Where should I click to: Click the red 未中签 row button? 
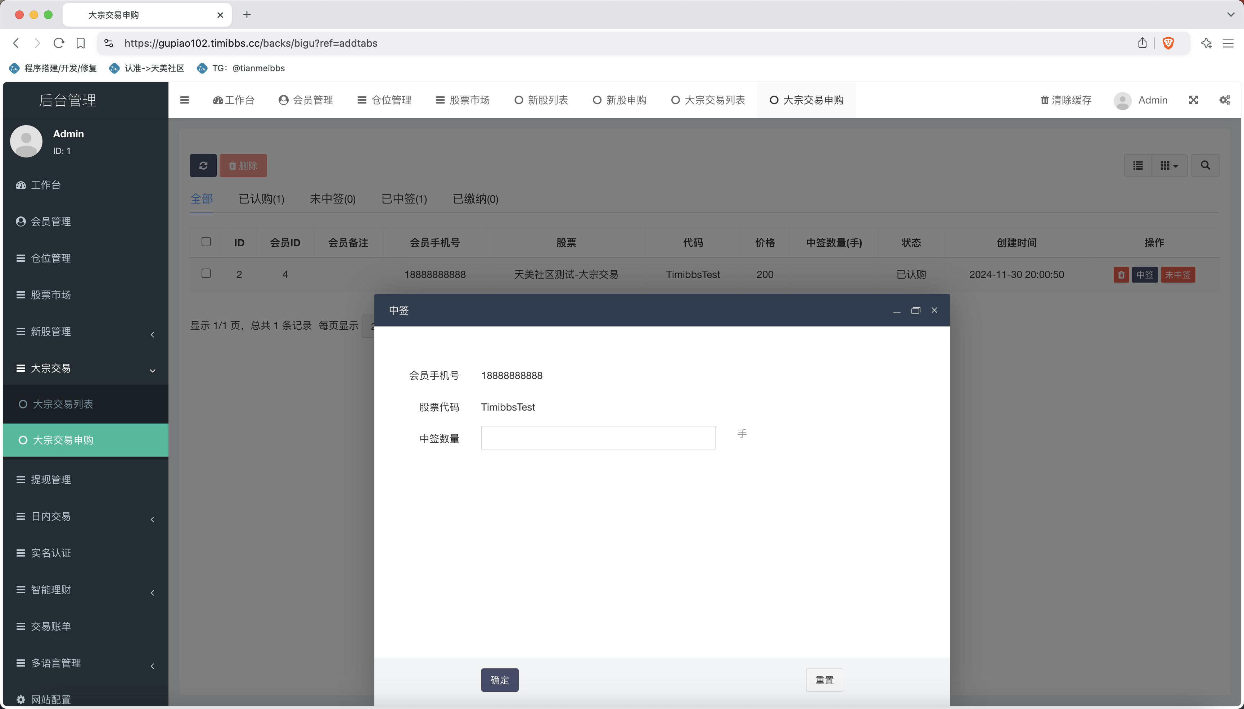click(1178, 275)
